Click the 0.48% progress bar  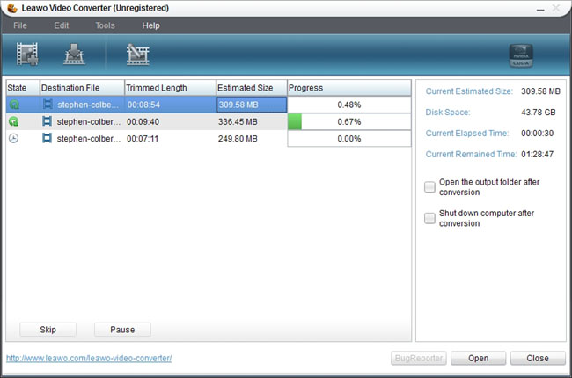pyautogui.click(x=349, y=105)
